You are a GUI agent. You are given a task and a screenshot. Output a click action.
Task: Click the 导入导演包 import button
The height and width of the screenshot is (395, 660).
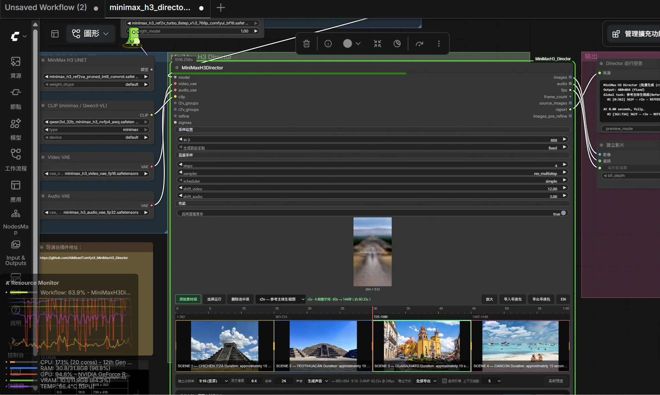point(513,299)
